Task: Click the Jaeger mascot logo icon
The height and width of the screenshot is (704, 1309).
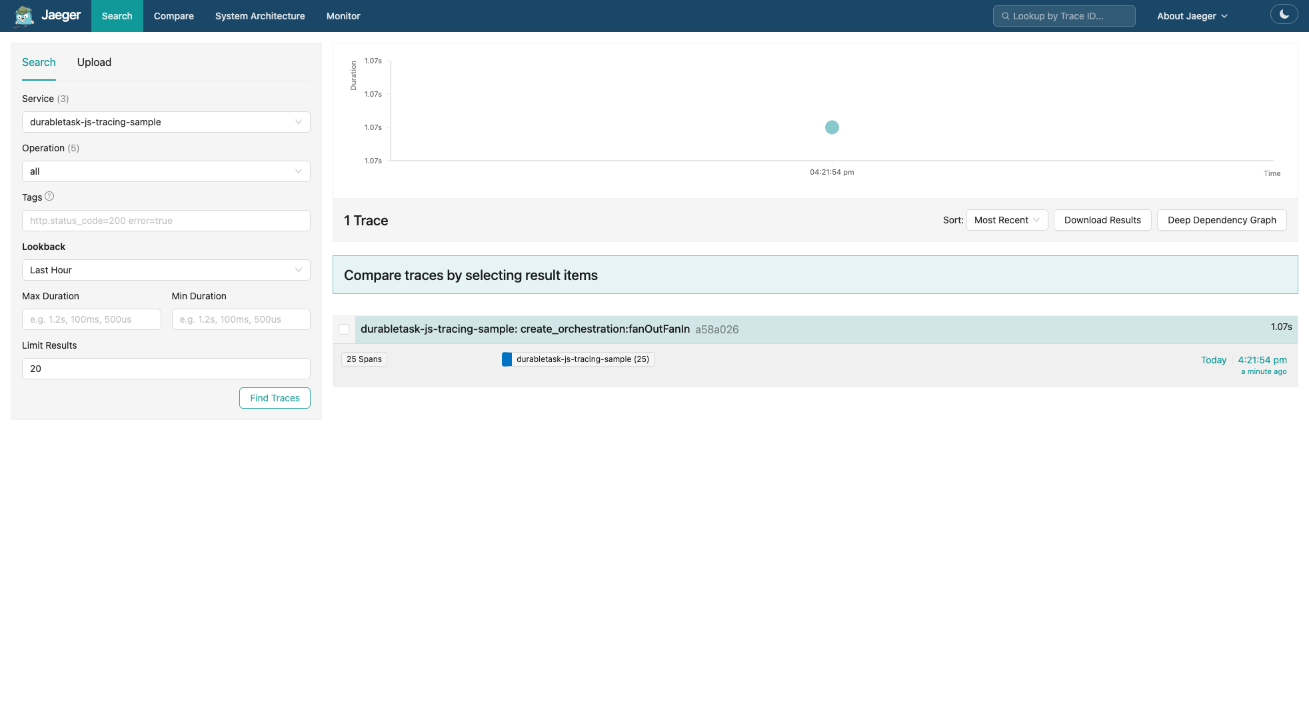Action: coord(24,16)
